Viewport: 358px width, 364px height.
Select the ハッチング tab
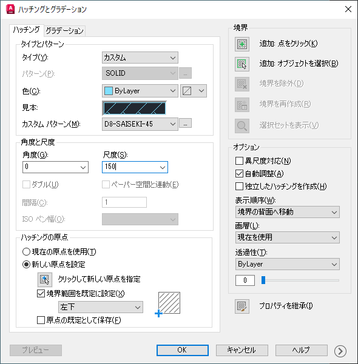coord(27,30)
